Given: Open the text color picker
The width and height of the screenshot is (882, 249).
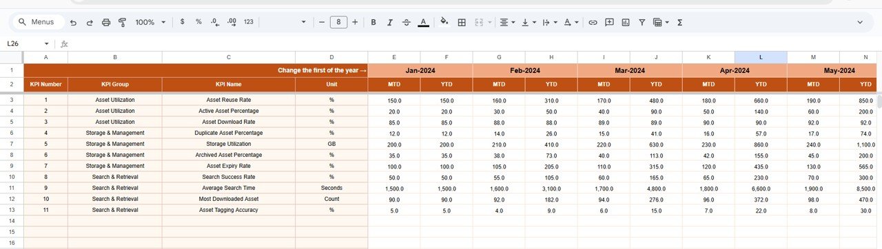Looking at the screenshot, I should tap(423, 22).
